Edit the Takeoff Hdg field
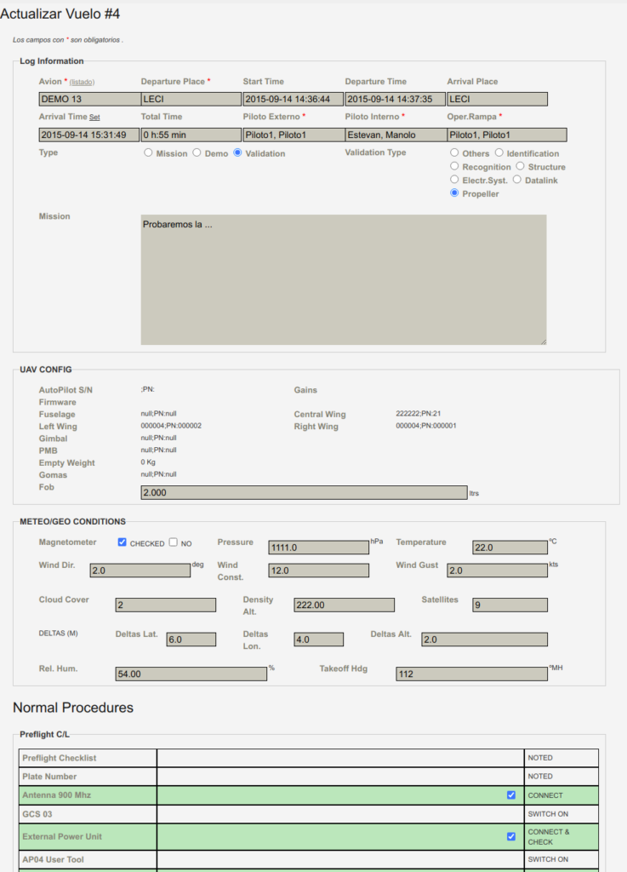This screenshot has height=872, width=627. pyautogui.click(x=471, y=674)
